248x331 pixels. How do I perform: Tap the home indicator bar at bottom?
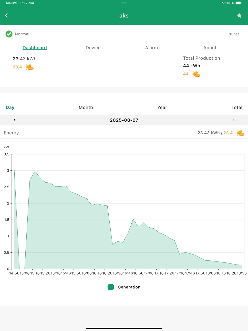click(x=124, y=328)
